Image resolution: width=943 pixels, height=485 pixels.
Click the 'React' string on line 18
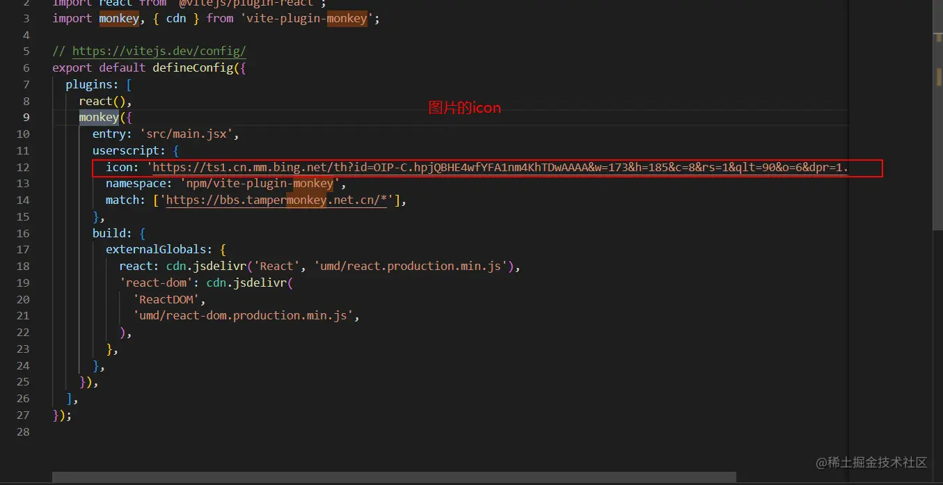click(277, 267)
